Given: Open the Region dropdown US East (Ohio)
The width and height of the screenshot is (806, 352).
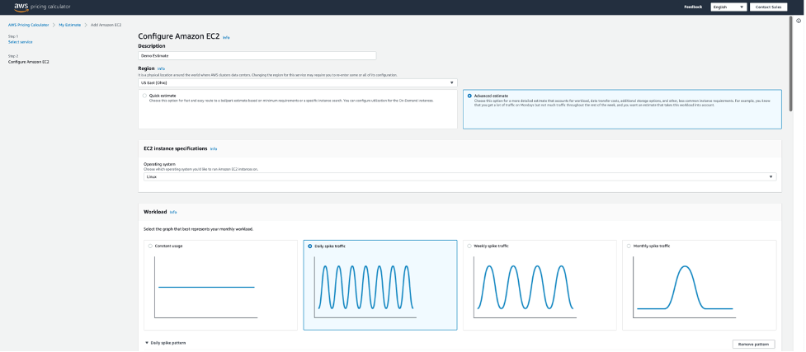Looking at the screenshot, I should click(298, 82).
